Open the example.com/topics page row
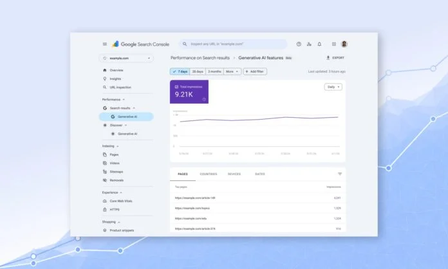448x269 pixels. (257, 208)
